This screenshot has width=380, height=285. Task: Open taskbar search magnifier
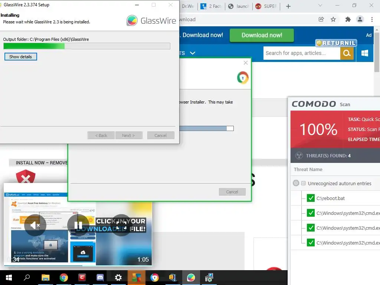coord(27,277)
